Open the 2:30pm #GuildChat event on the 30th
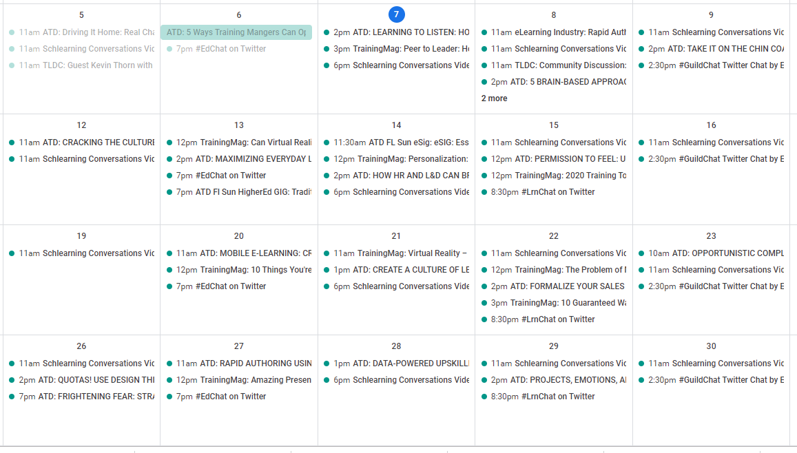This screenshot has height=453, width=797. click(x=711, y=381)
